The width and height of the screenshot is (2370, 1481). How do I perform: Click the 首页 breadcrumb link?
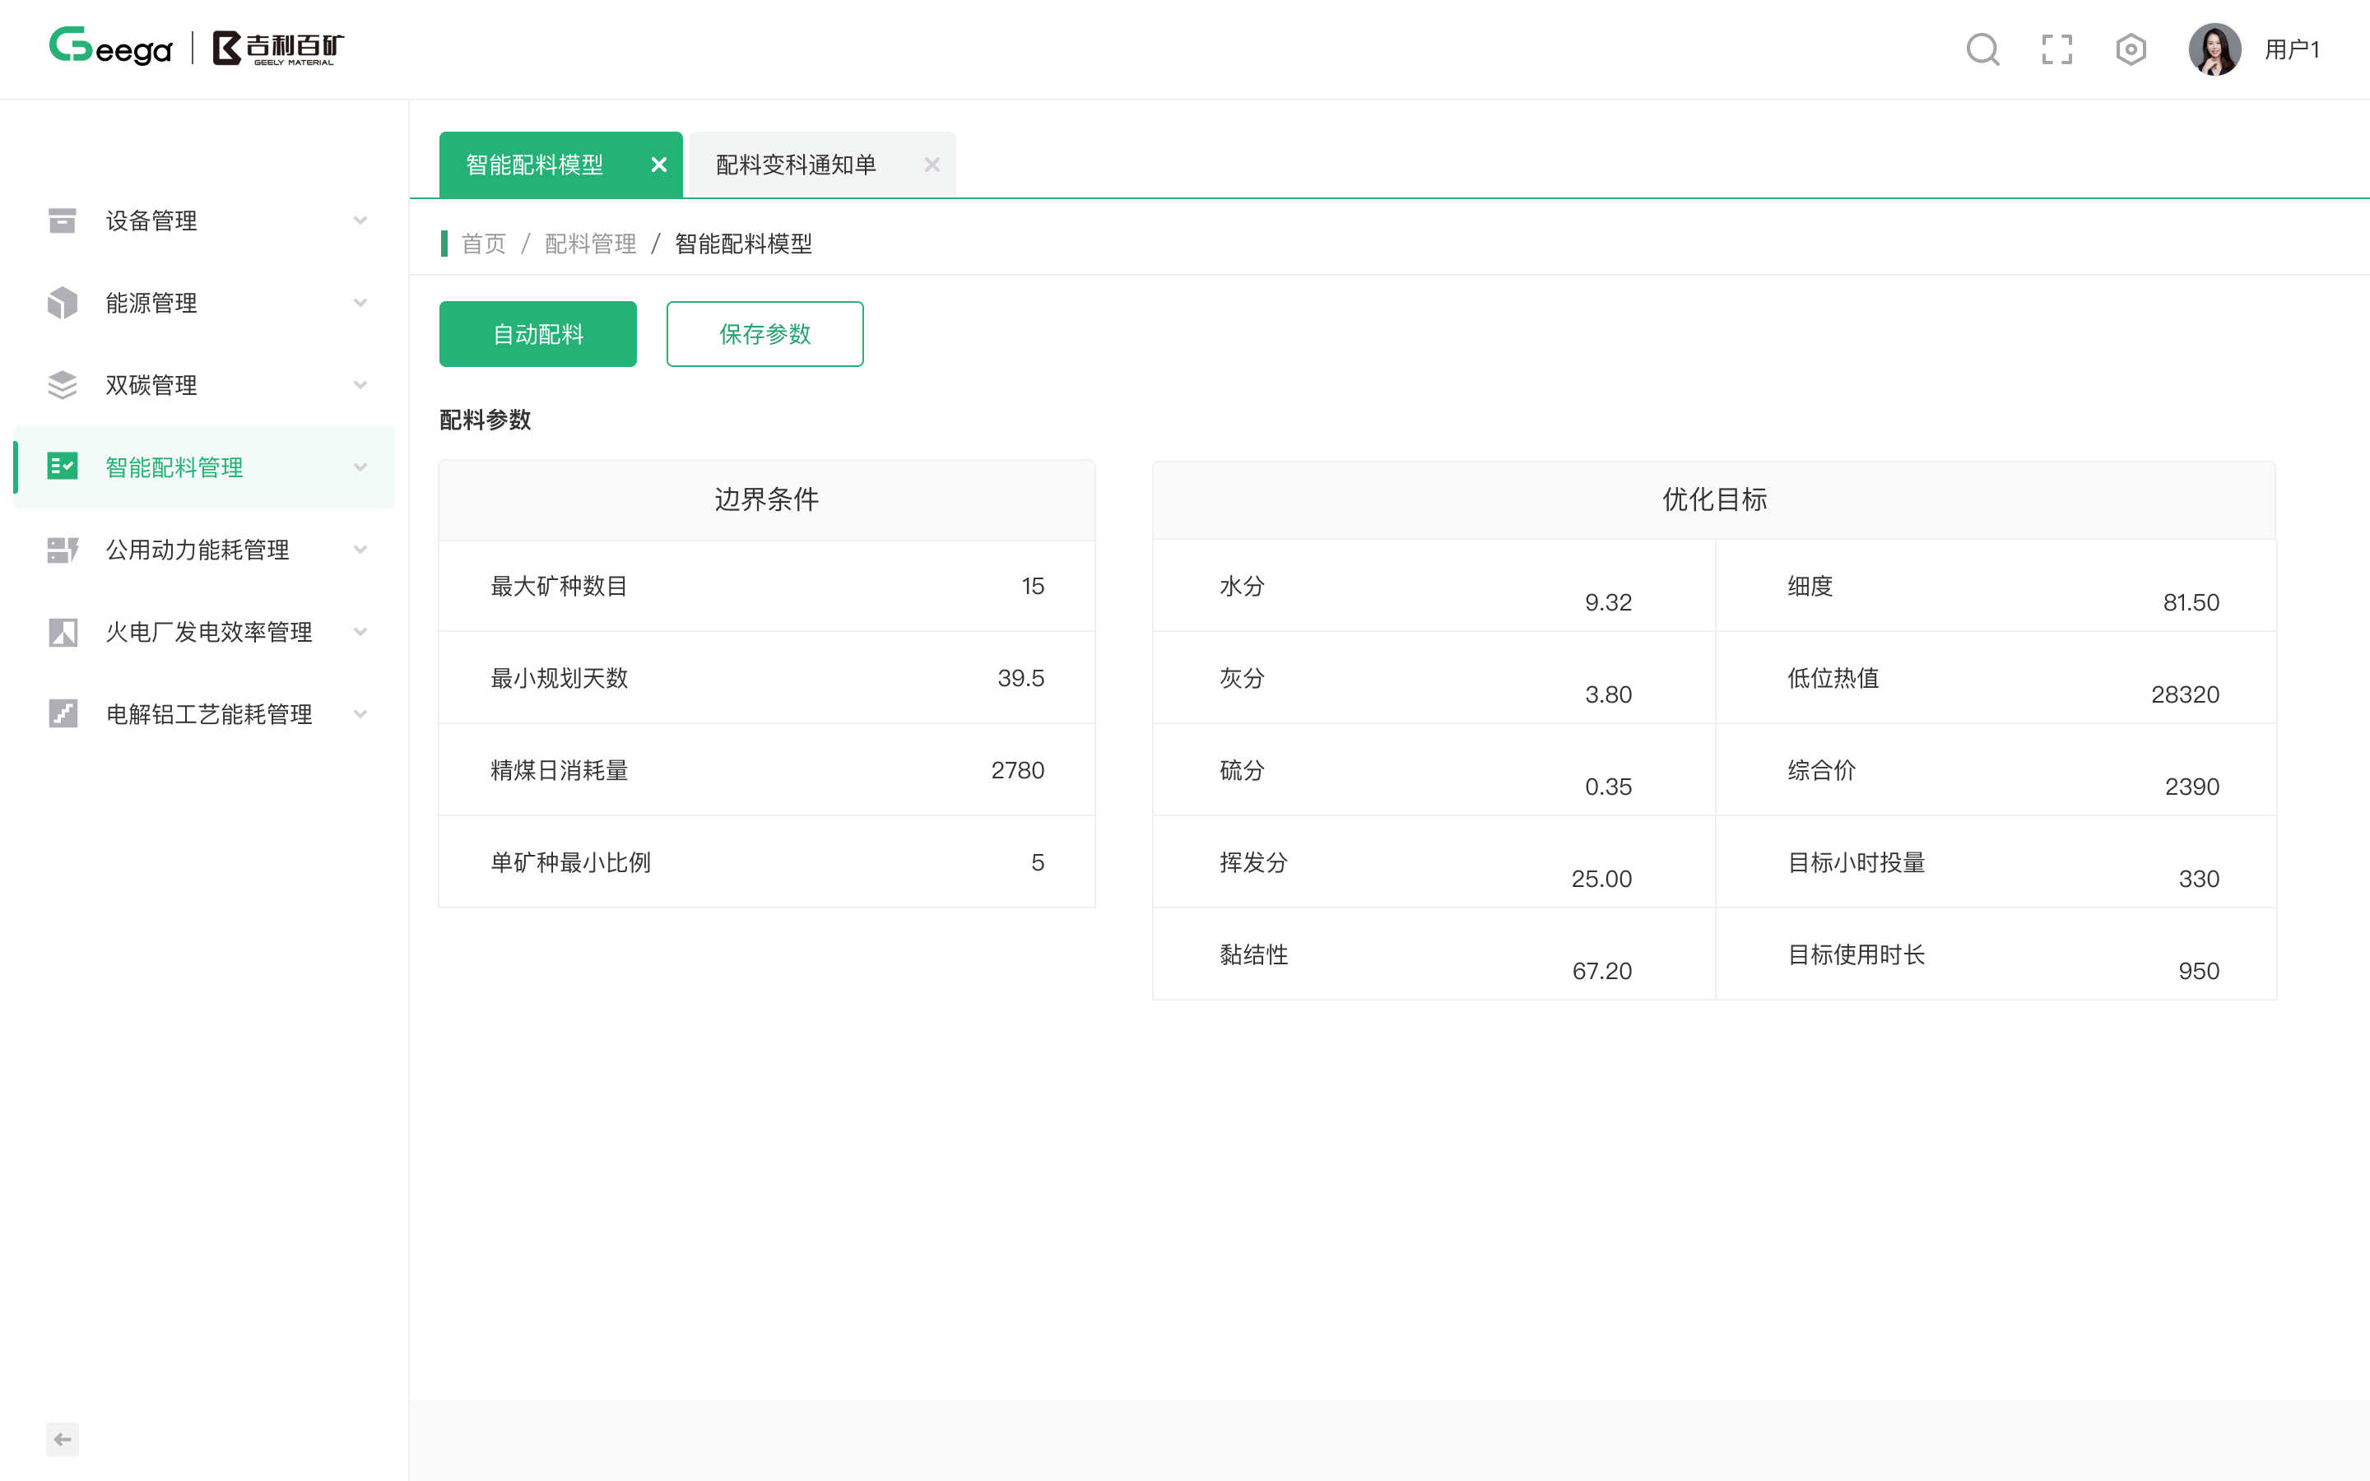tap(484, 244)
